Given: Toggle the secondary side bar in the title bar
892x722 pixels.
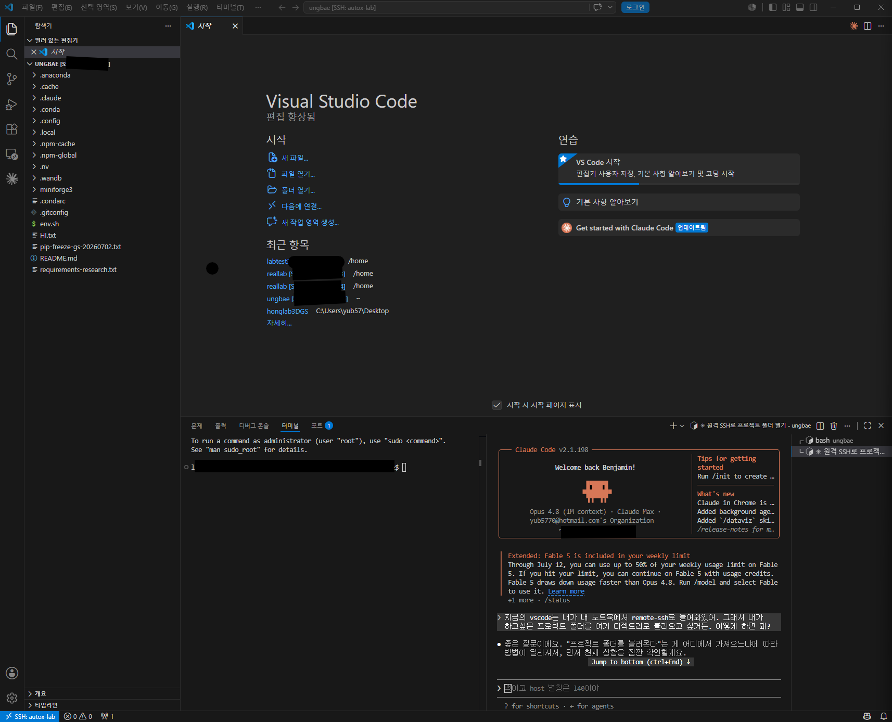Looking at the screenshot, I should click(813, 7).
